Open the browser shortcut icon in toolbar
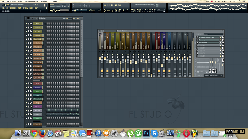Viewport: 248px width, 139px height. pyautogui.click(x=116, y=5)
